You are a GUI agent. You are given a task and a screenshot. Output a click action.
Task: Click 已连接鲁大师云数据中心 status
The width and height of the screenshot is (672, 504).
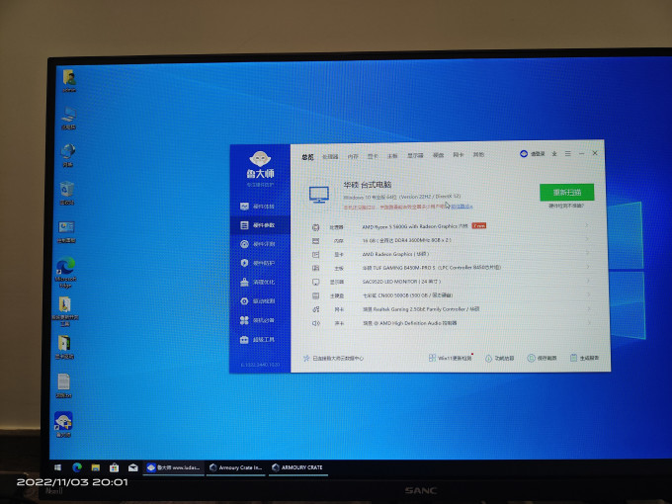pos(333,359)
